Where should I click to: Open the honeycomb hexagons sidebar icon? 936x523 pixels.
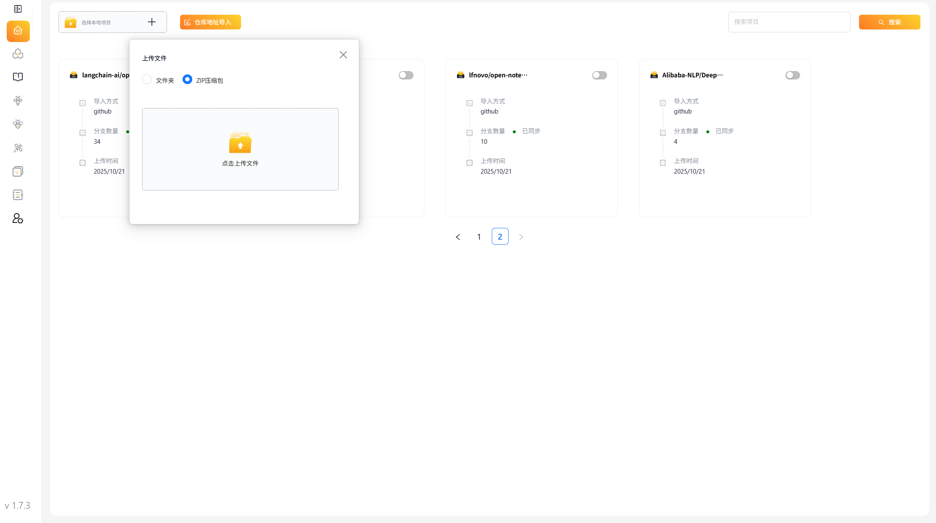18,54
